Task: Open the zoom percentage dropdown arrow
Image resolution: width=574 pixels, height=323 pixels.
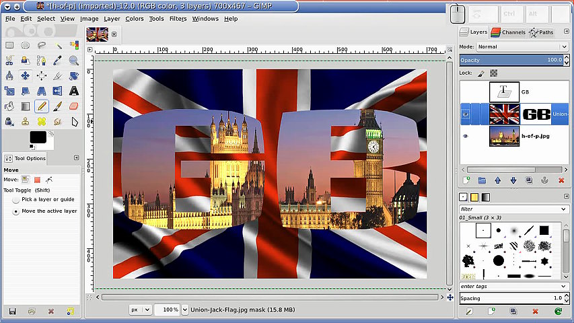Action: pos(185,310)
